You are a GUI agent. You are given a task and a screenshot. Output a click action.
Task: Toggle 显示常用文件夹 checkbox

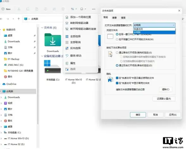pyautogui.click(x=117, y=83)
